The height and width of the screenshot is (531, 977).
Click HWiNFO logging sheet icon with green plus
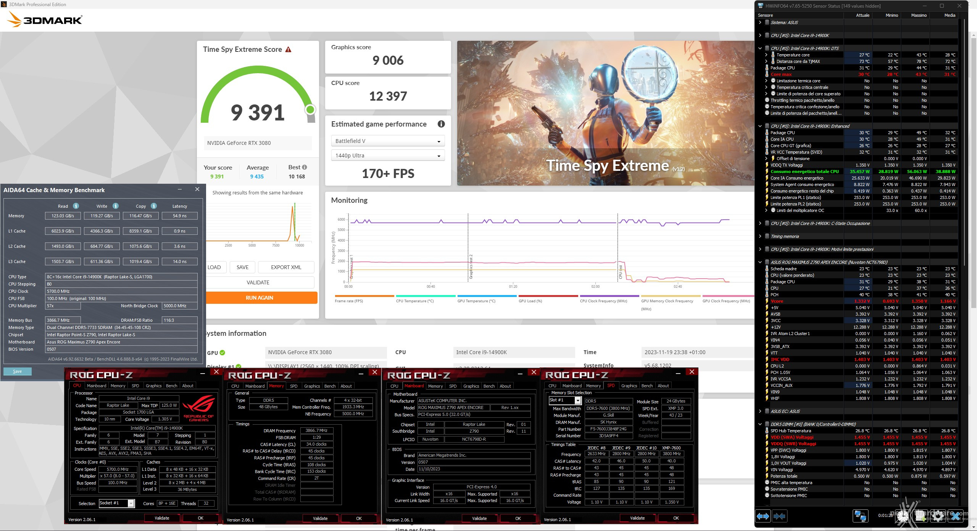click(x=920, y=516)
